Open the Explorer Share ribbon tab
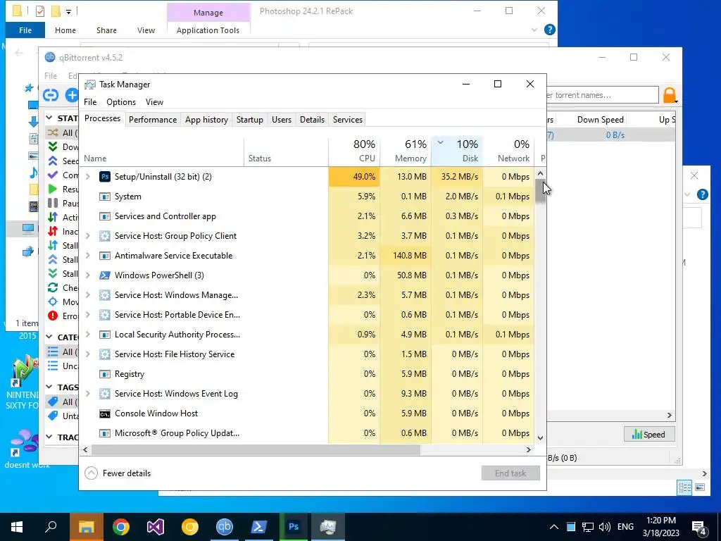This screenshot has width=721, height=541. click(106, 30)
